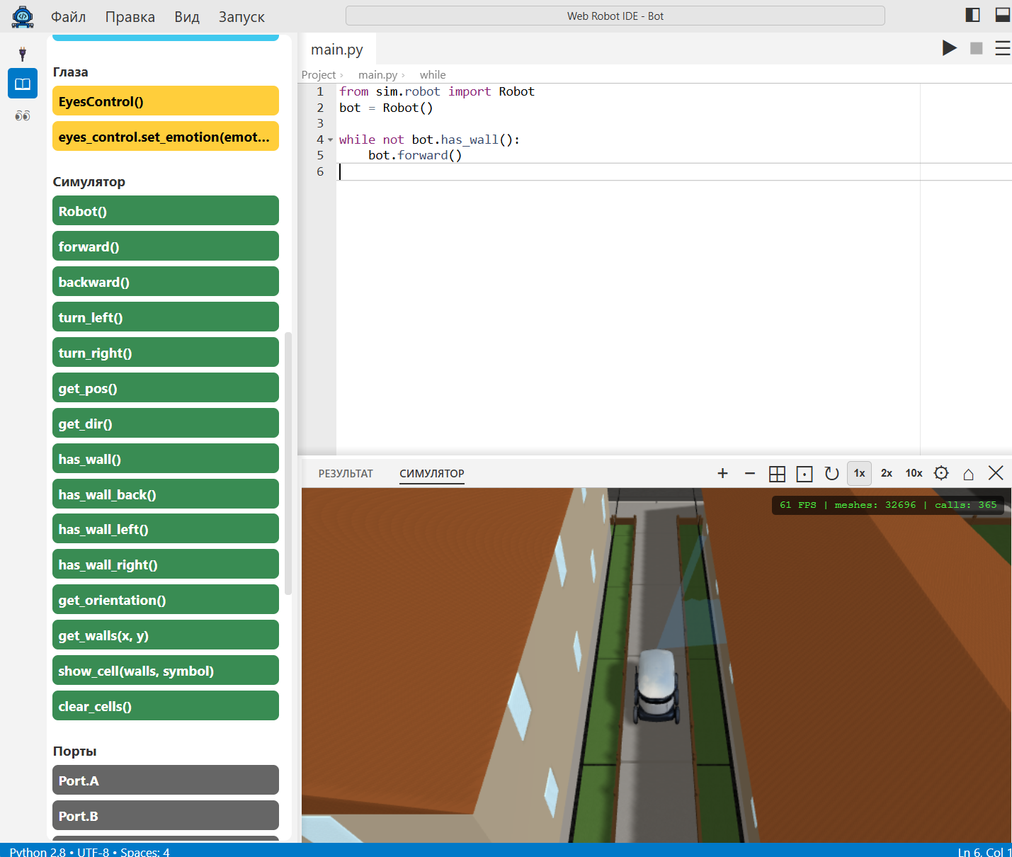Open the plug connection icon in the sidebar

pyautogui.click(x=23, y=54)
